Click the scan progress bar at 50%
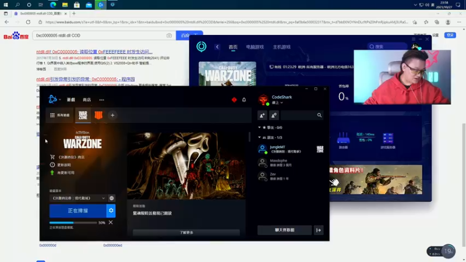The height and width of the screenshot is (262, 466). 73,222
